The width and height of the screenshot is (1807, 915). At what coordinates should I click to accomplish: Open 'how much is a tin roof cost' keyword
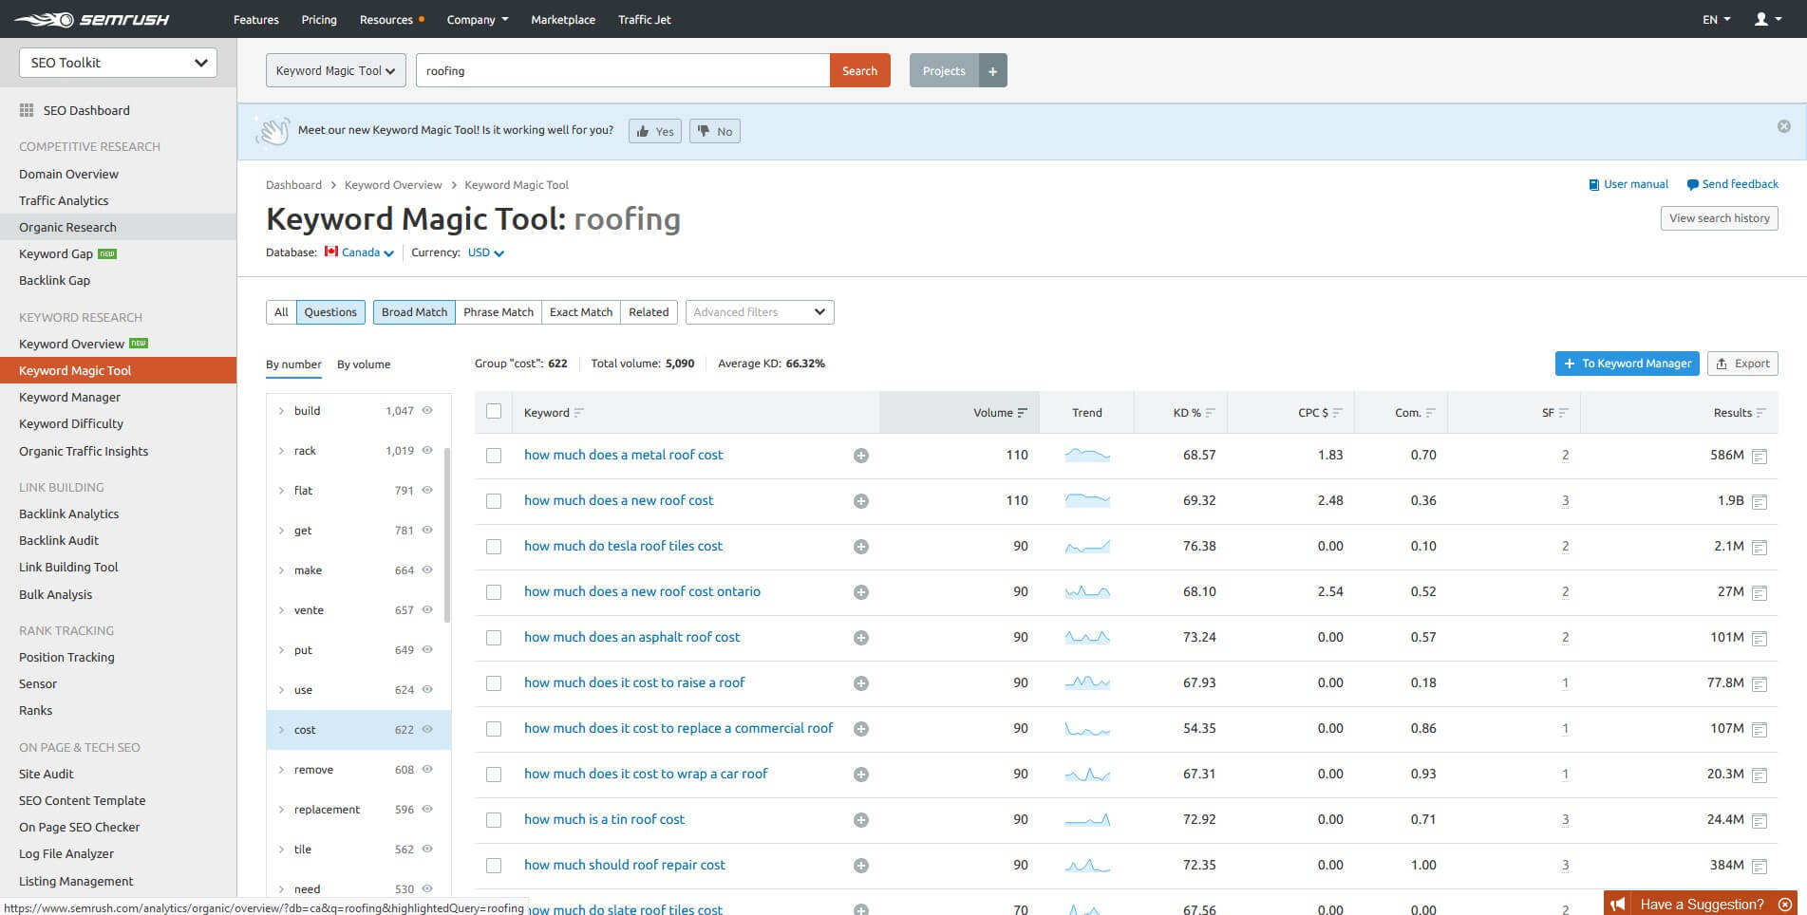tap(604, 819)
